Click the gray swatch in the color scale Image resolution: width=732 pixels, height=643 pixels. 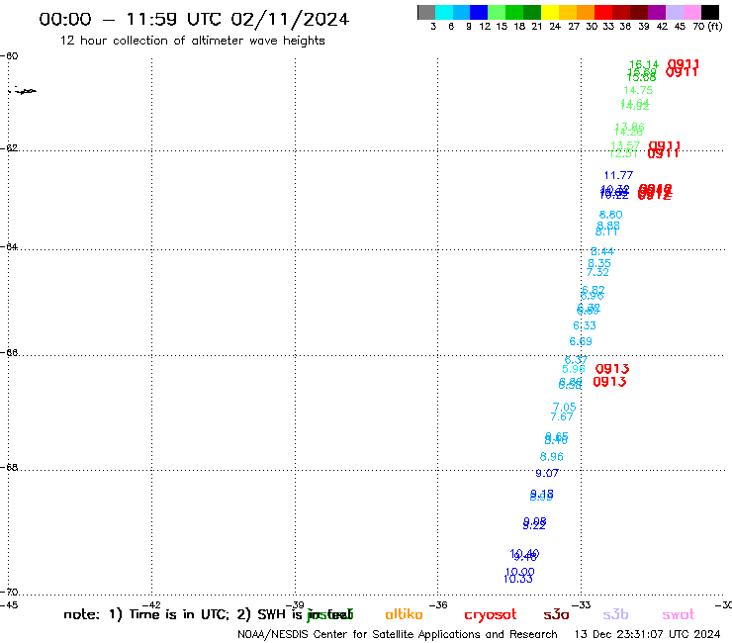click(426, 12)
